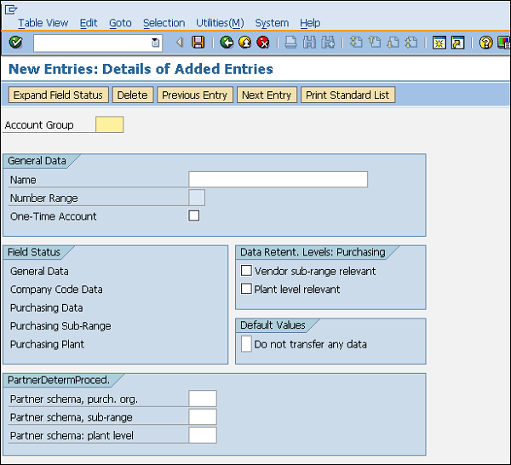This screenshot has width=511, height=465.
Task: Open the Help menu
Action: (310, 23)
